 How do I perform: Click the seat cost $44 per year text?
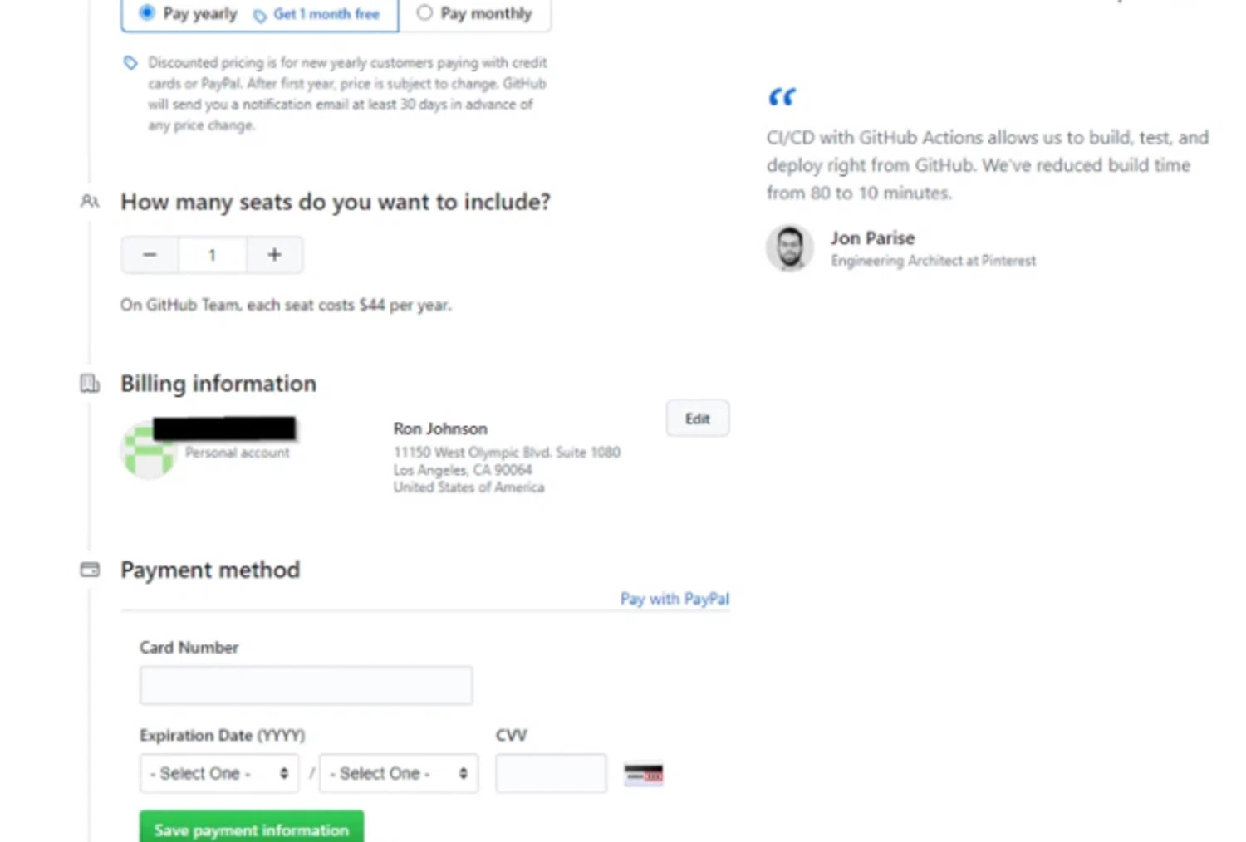[x=286, y=305]
